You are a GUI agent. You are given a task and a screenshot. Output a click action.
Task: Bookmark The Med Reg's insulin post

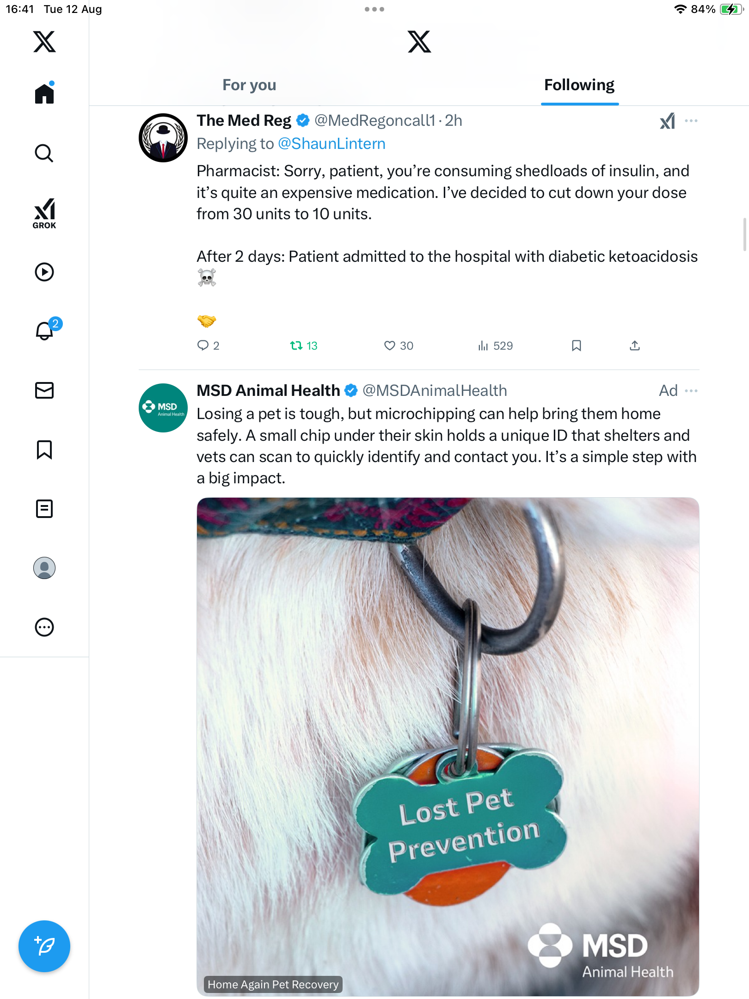576,345
